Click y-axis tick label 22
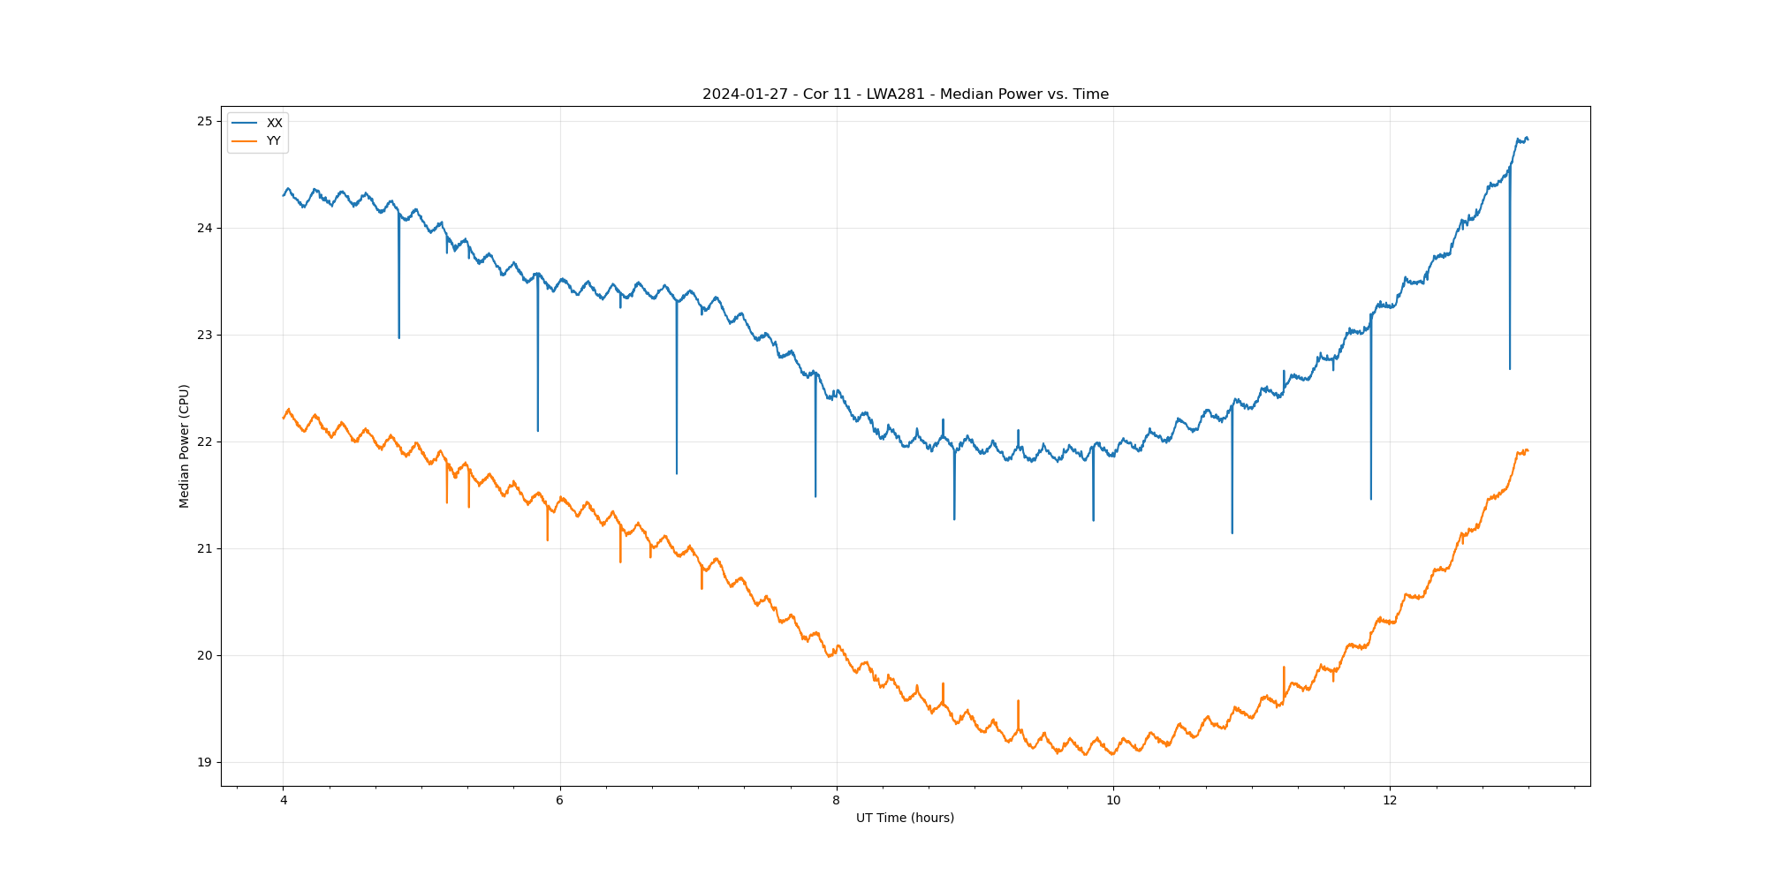Viewport: 1767px width, 883px height. tap(204, 441)
